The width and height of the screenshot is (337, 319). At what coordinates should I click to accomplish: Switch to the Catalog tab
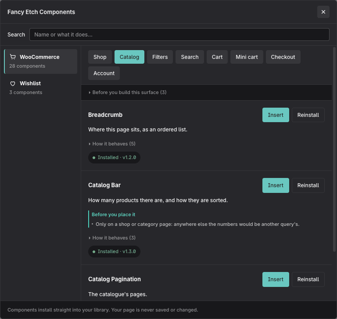pos(129,57)
